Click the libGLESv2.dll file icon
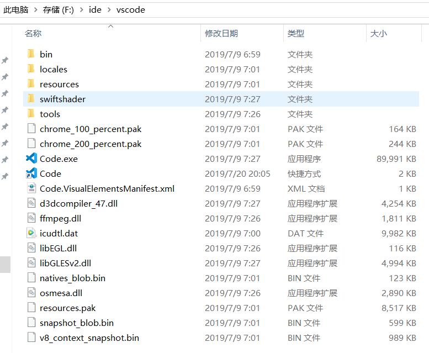429x353 pixels. tap(31, 263)
